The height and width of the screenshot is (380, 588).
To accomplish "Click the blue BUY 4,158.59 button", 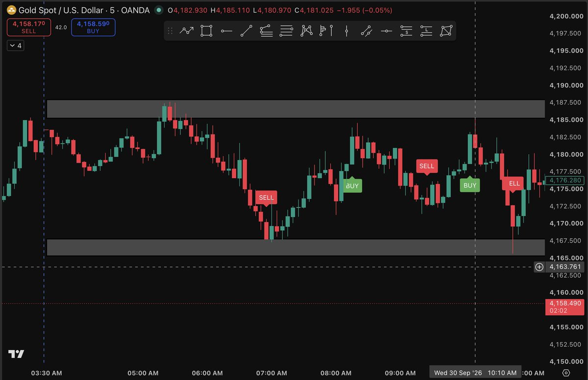I will (93, 27).
